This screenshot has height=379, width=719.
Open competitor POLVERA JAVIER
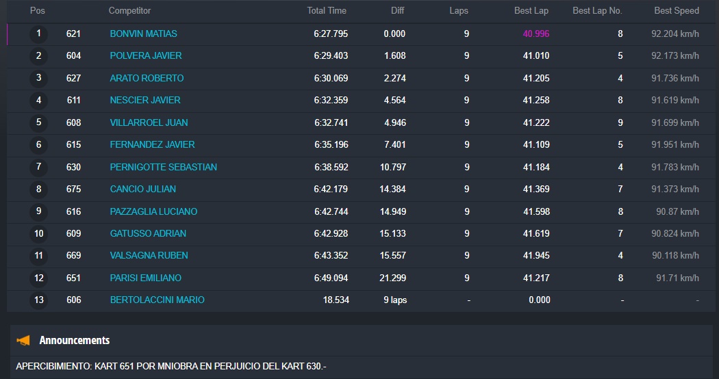click(x=146, y=55)
